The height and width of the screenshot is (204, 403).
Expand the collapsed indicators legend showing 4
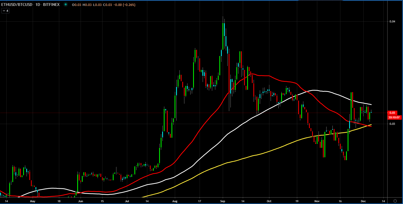coord(5,11)
